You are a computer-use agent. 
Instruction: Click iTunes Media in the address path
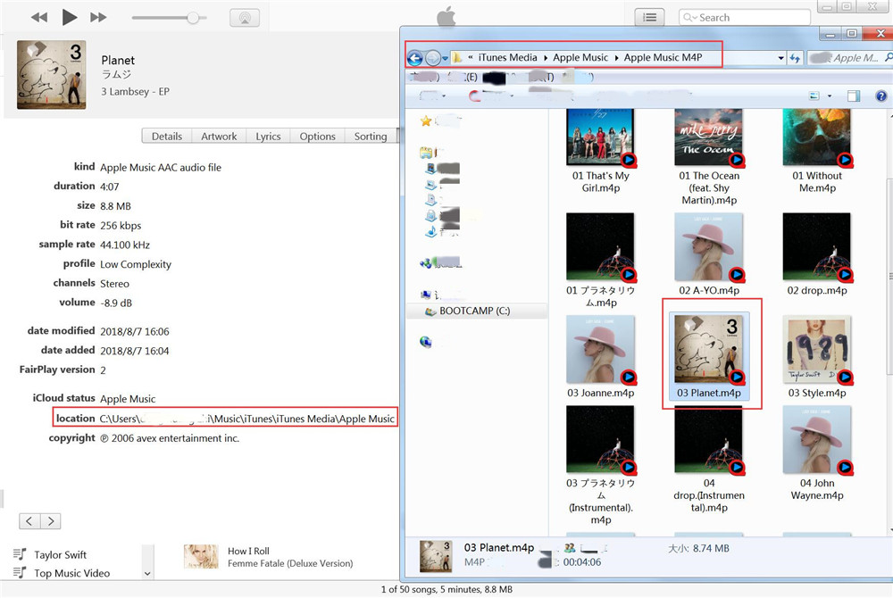[507, 57]
